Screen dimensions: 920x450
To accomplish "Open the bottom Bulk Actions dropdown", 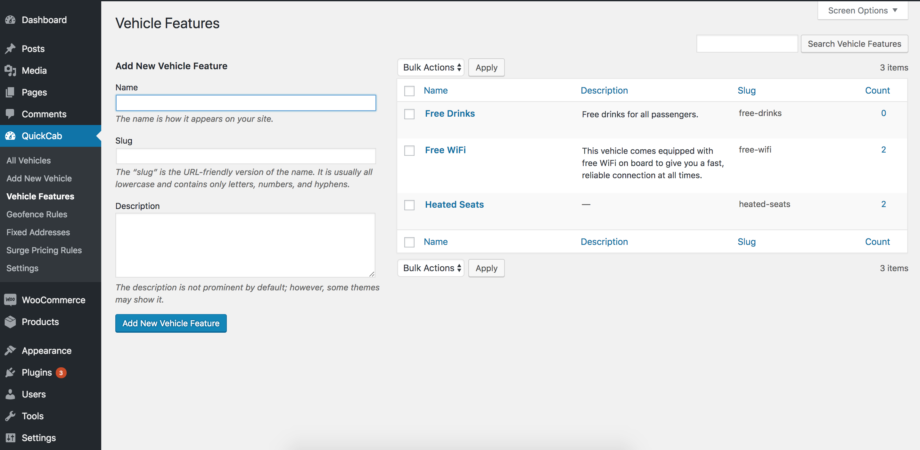I will (431, 268).
